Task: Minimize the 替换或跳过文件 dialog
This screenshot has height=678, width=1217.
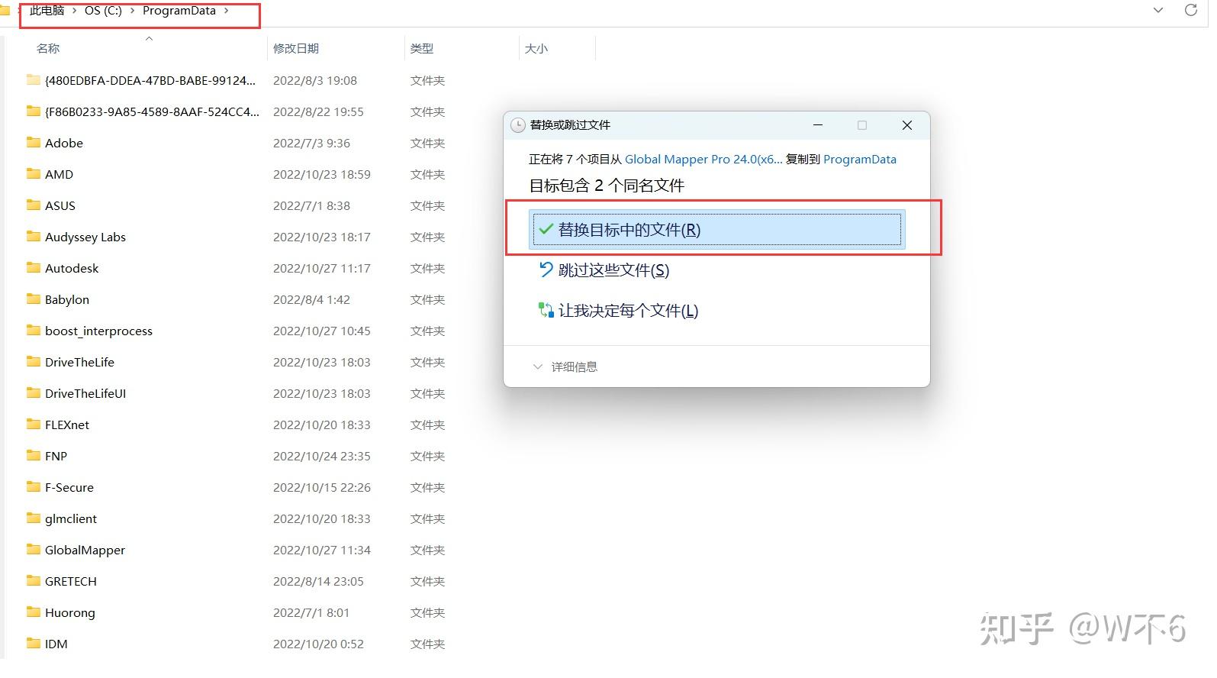Action: point(818,125)
